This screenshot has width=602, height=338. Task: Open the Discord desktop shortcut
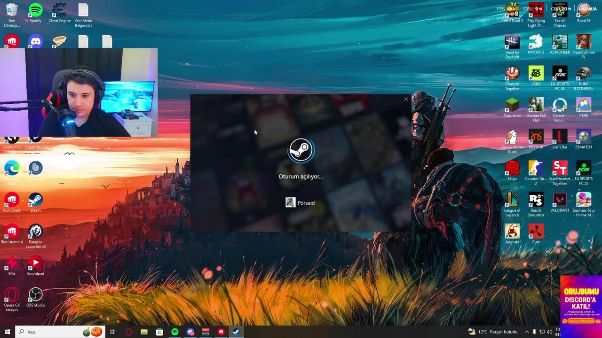point(35,41)
